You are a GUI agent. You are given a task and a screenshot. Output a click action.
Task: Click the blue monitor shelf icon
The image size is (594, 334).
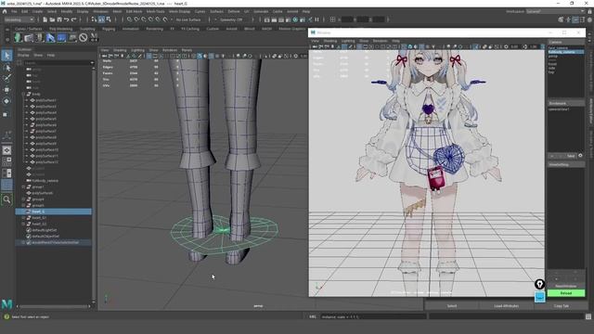(61, 37)
